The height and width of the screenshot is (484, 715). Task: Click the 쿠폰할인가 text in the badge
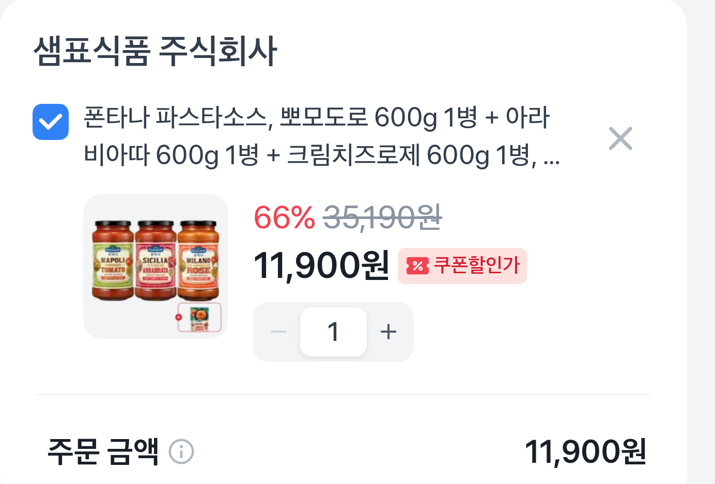click(476, 265)
